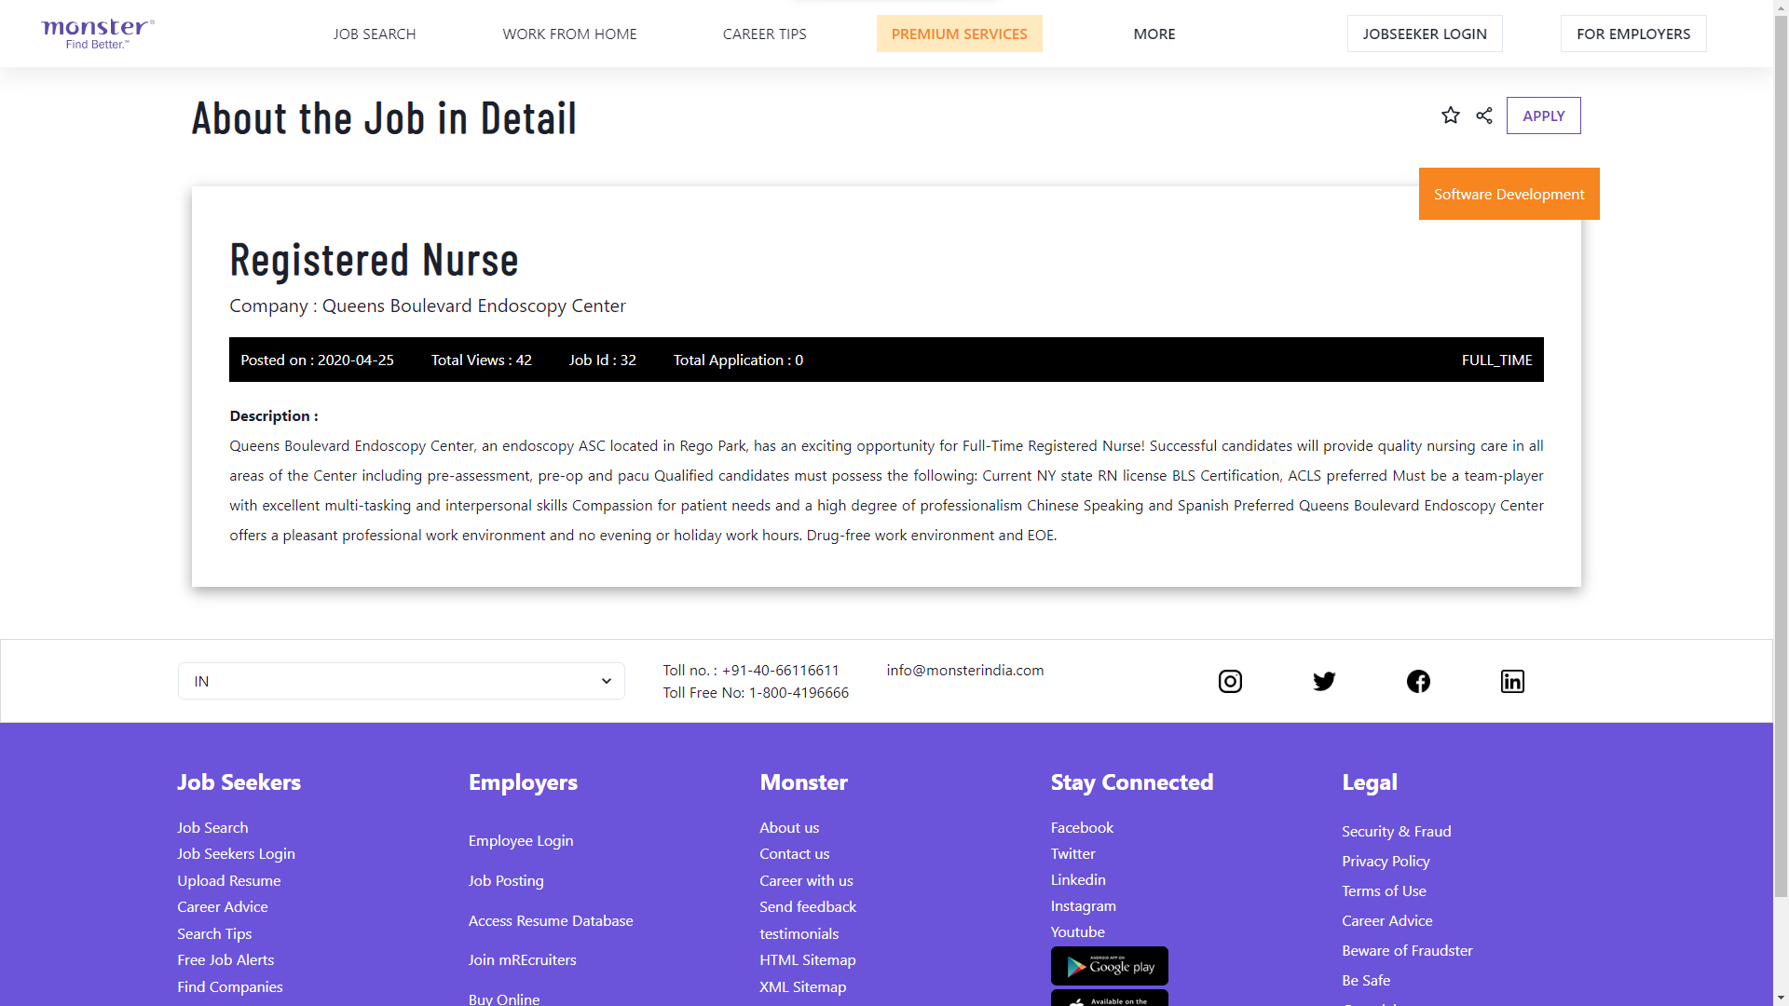The width and height of the screenshot is (1789, 1006).
Task: Click the Monster logo in the header
Action: (x=96, y=33)
